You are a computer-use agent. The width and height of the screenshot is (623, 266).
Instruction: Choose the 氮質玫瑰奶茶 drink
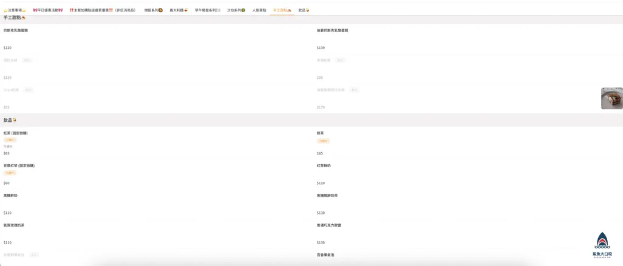(x=14, y=225)
